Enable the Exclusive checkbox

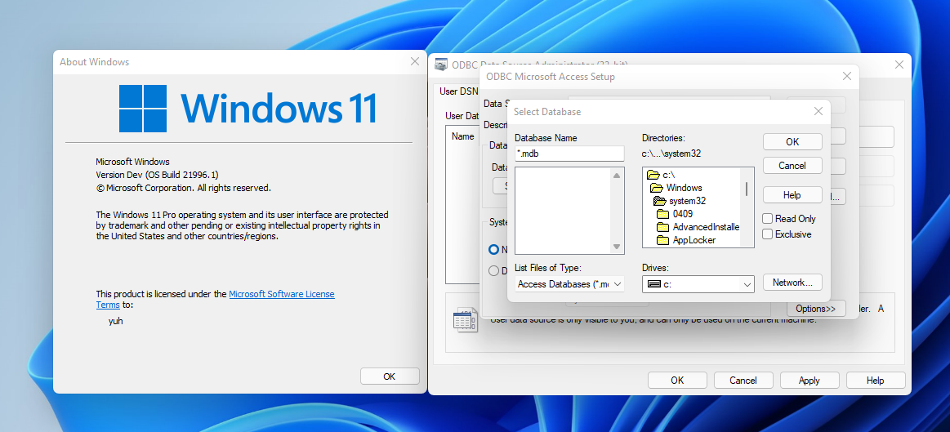(768, 234)
